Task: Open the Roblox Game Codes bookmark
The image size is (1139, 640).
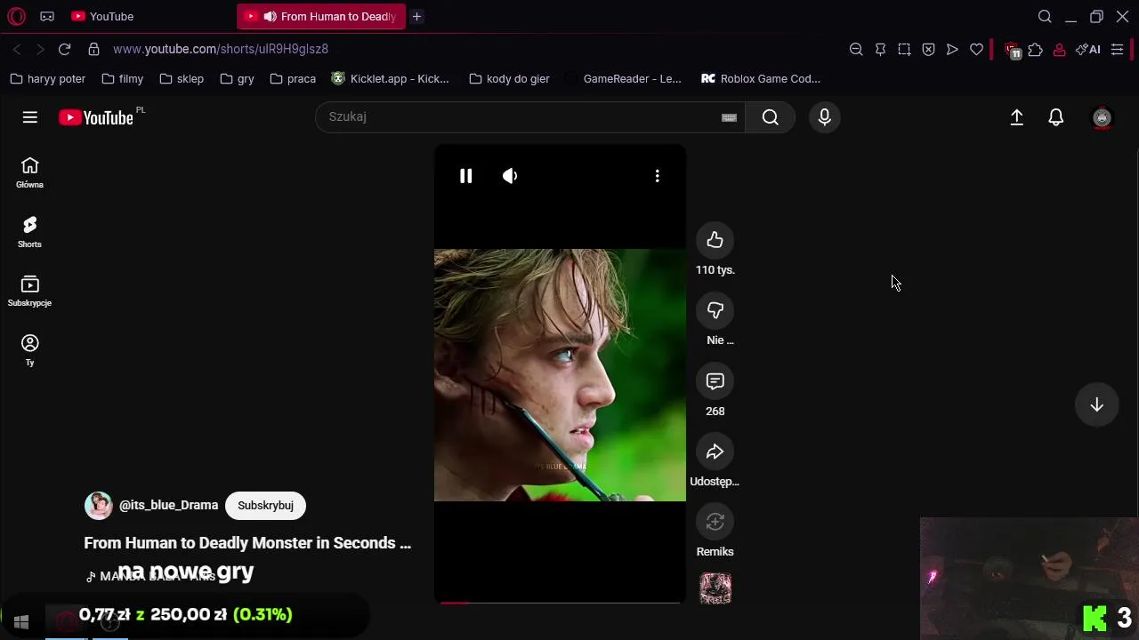Action: click(761, 78)
